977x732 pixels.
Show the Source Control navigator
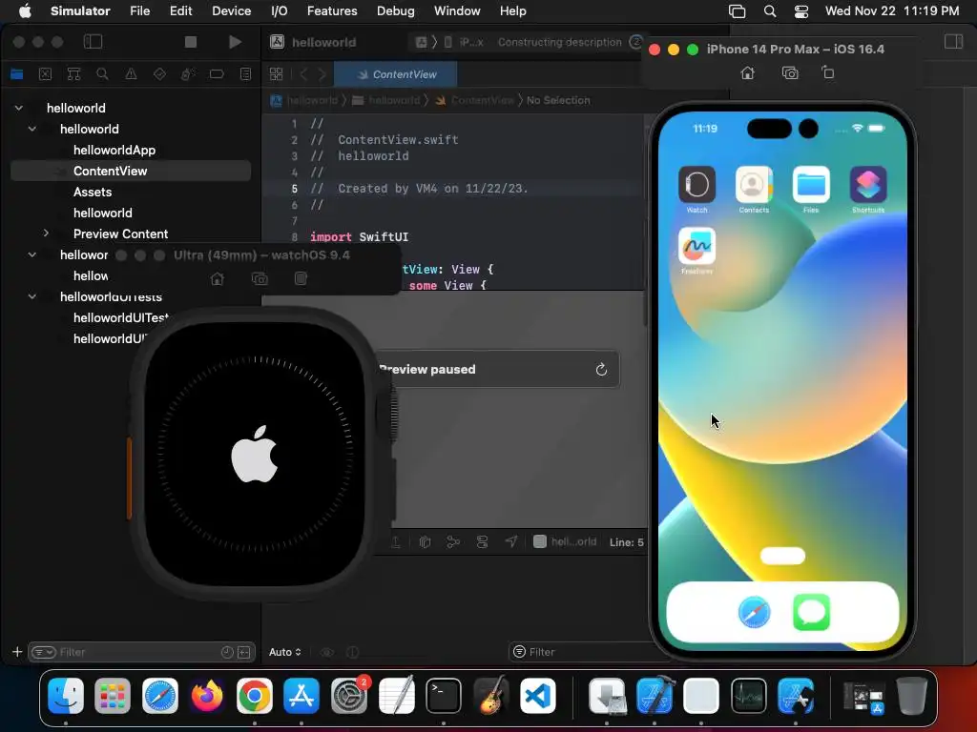[x=46, y=74]
